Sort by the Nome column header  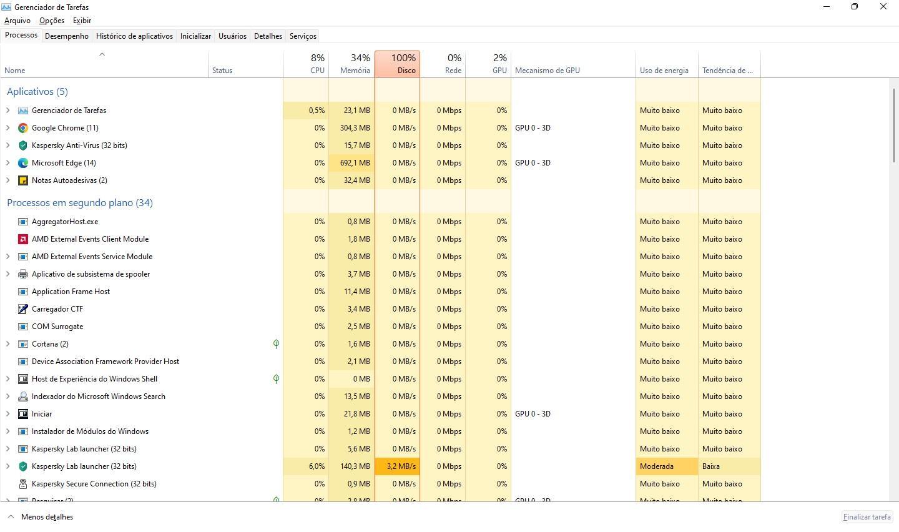[x=104, y=64]
